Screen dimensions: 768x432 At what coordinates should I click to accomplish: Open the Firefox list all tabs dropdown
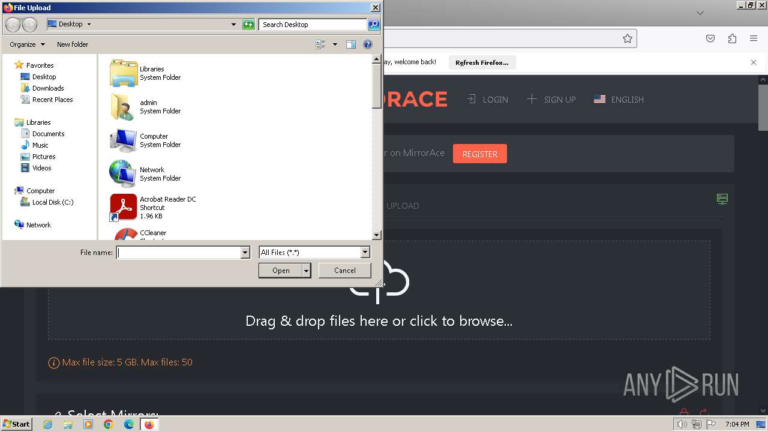[x=700, y=13]
